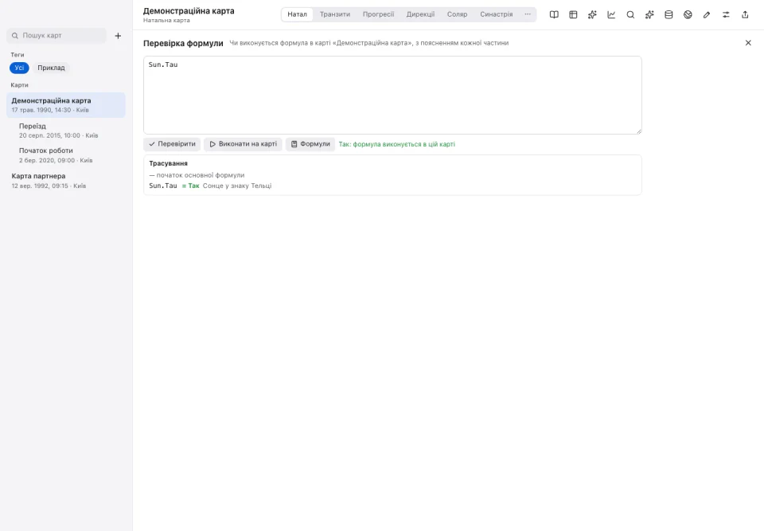Close the Перевірка формули panel

coord(748,43)
